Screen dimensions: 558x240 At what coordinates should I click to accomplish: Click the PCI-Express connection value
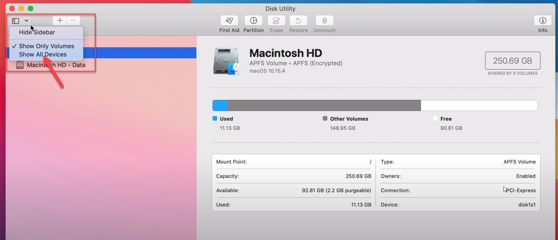(521, 190)
